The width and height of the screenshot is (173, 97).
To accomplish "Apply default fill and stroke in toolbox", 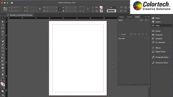I will pos(1,81).
